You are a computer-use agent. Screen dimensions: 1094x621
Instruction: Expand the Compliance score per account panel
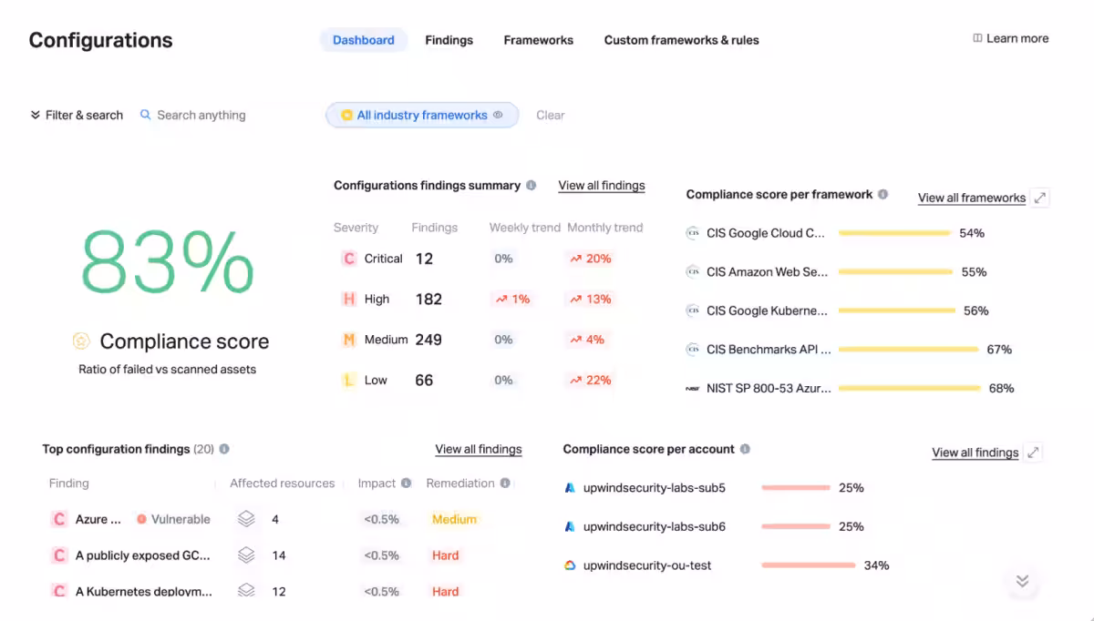1033,453
